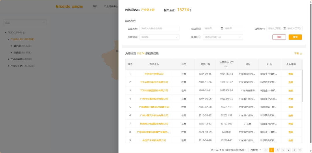Expand the 产业链中游 tree node arrow
Viewport: 312px width, 153px height.
point(9,59)
